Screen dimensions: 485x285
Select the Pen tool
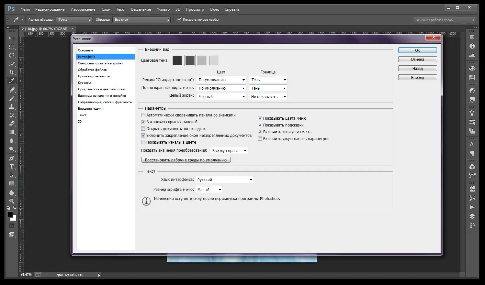12,158
